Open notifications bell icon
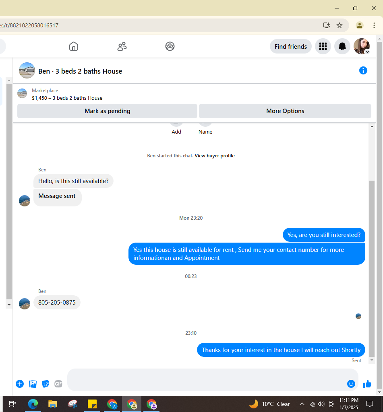Screen dimensions: 383x412 (x=342, y=46)
